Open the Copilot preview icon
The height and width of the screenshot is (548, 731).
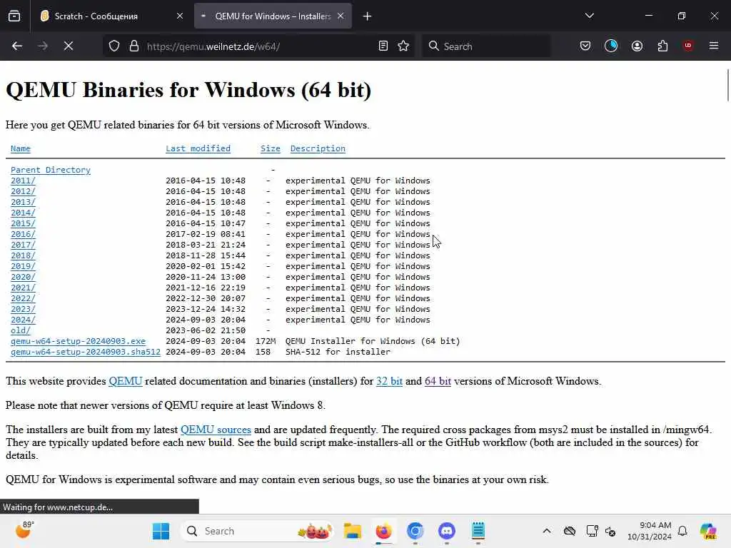tap(708, 531)
